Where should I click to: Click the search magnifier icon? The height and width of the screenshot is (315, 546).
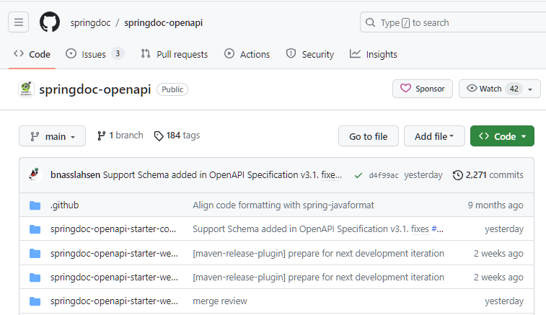tap(370, 22)
